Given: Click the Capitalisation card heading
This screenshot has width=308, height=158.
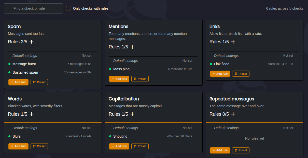Looking at the screenshot, I should [124, 99].
